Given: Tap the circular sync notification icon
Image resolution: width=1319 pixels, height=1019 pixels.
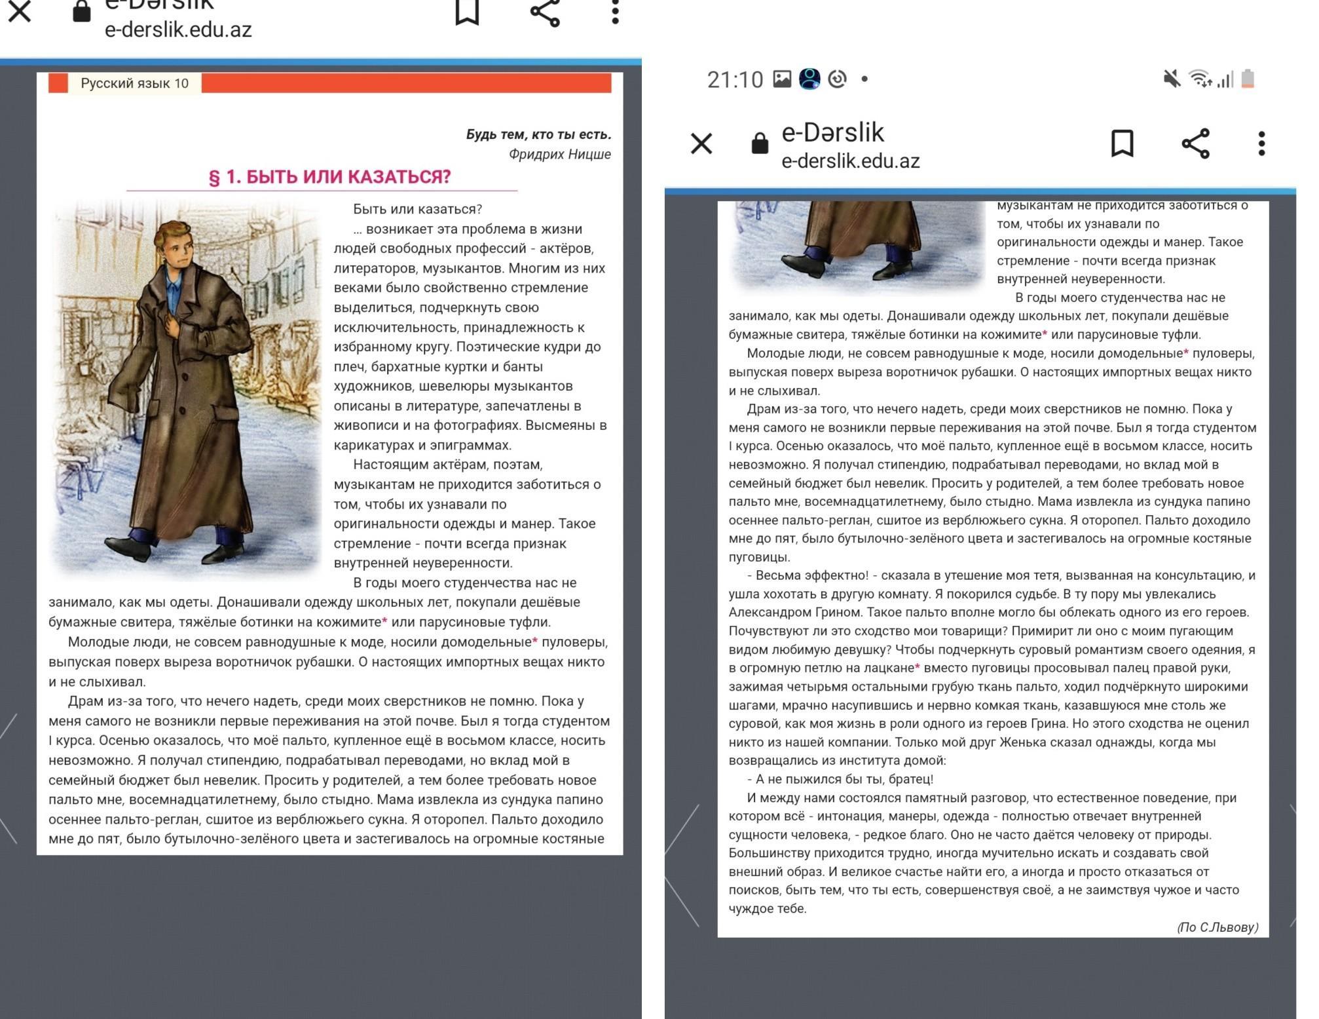Looking at the screenshot, I should [x=838, y=79].
